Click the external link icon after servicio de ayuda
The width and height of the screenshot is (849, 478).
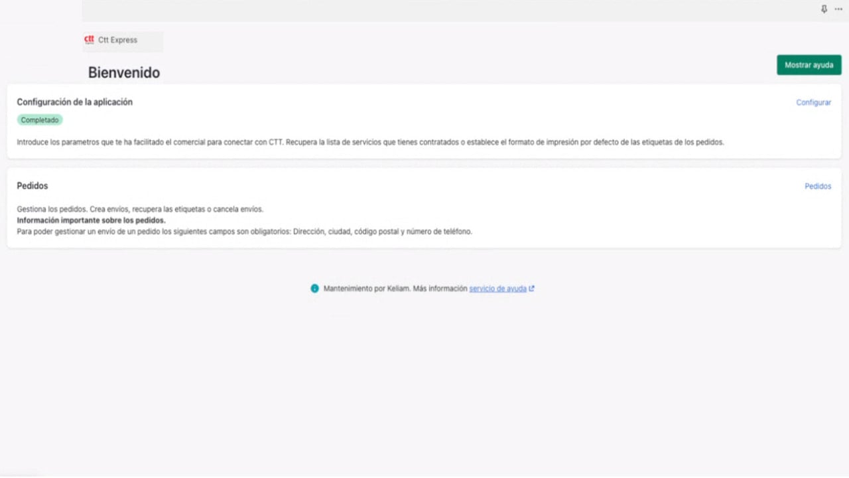[x=532, y=289]
